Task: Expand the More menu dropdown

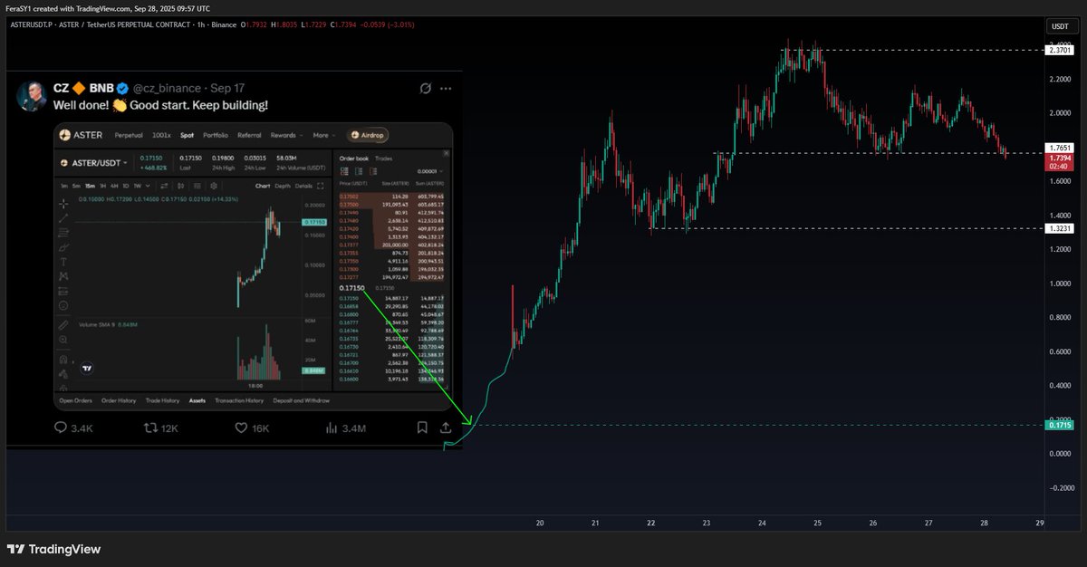Action: pos(324,135)
